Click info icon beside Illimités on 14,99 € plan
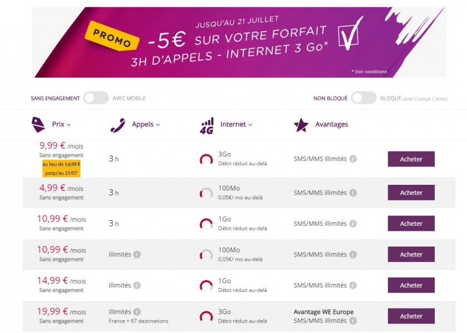The width and height of the screenshot is (467, 333). [137, 285]
